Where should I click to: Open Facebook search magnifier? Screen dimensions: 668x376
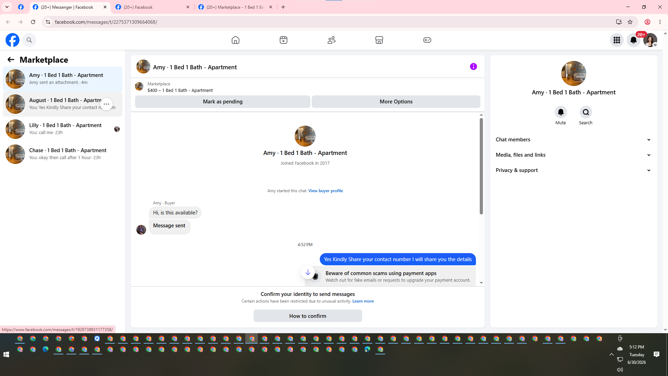coord(29,40)
